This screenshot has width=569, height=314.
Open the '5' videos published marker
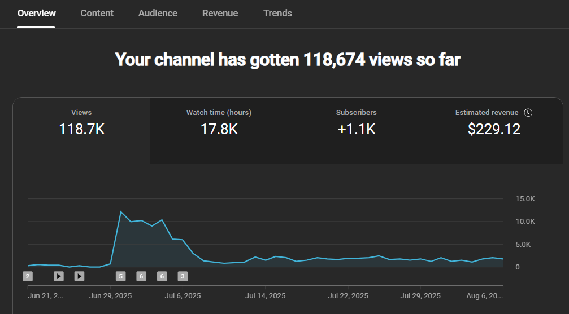[120, 276]
